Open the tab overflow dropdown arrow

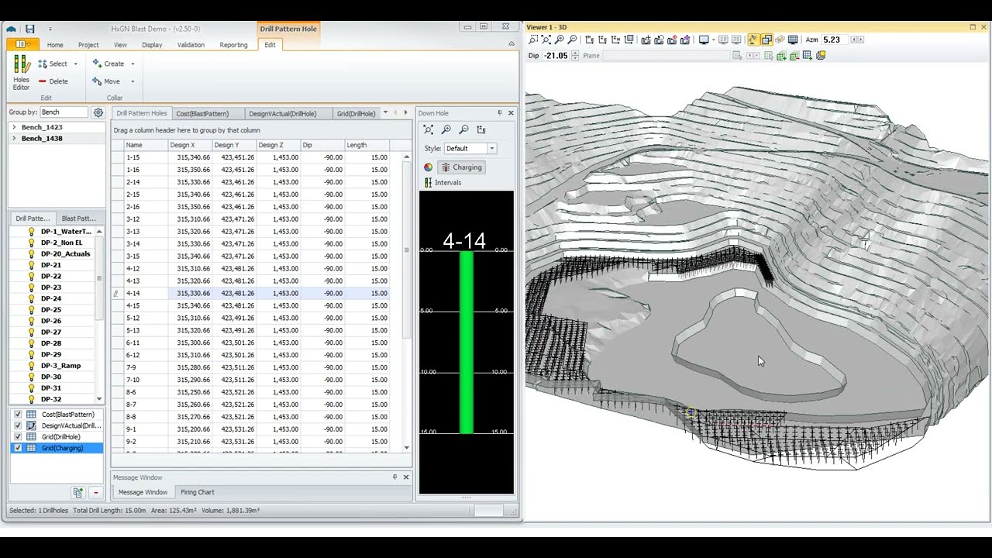(385, 113)
